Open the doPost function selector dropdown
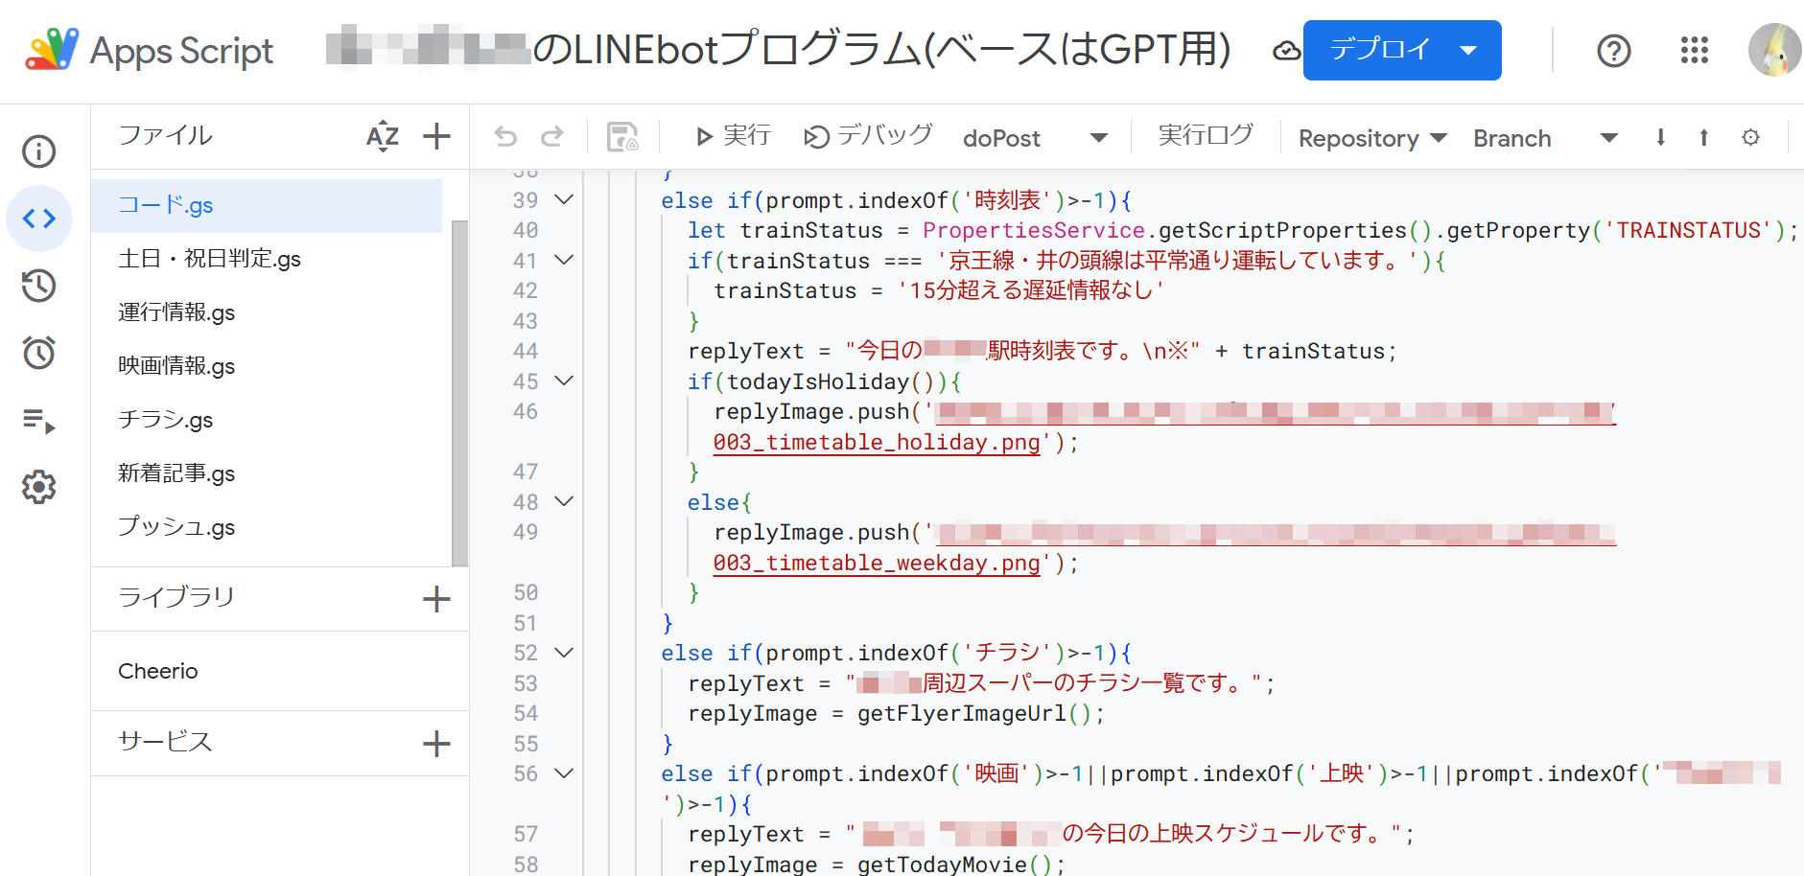This screenshot has width=1804, height=876. 1097,137
